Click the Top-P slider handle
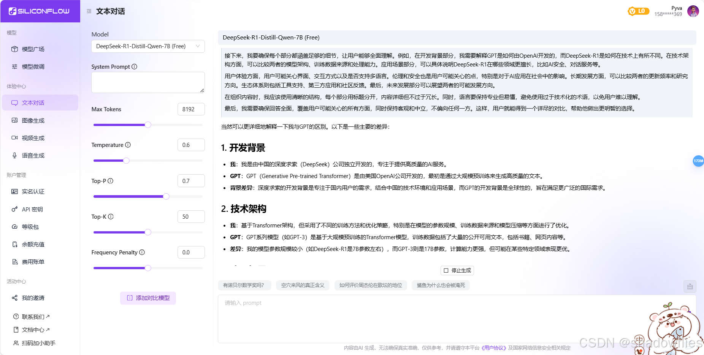The height and width of the screenshot is (355, 704). (x=166, y=196)
